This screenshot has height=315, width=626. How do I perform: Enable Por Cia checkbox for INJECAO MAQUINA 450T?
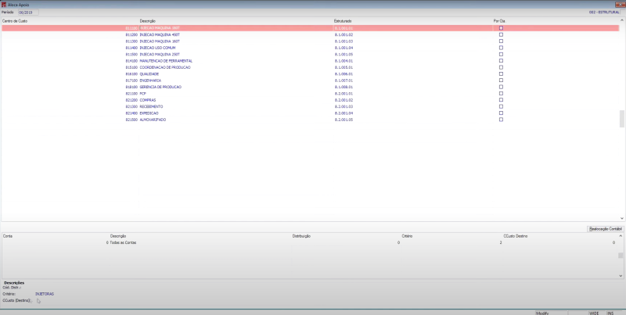point(501,34)
